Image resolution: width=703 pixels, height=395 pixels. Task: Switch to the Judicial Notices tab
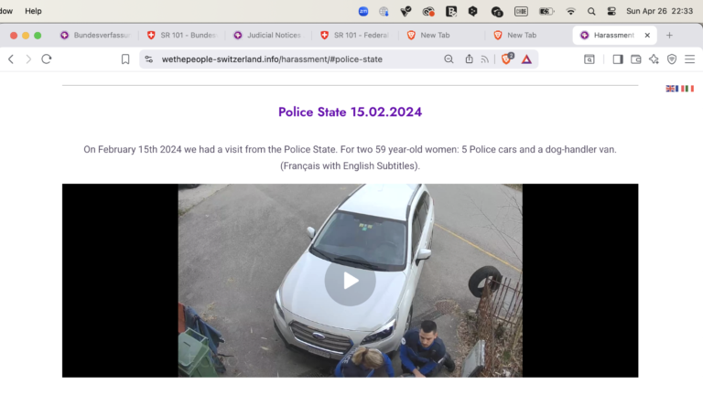pyautogui.click(x=267, y=35)
